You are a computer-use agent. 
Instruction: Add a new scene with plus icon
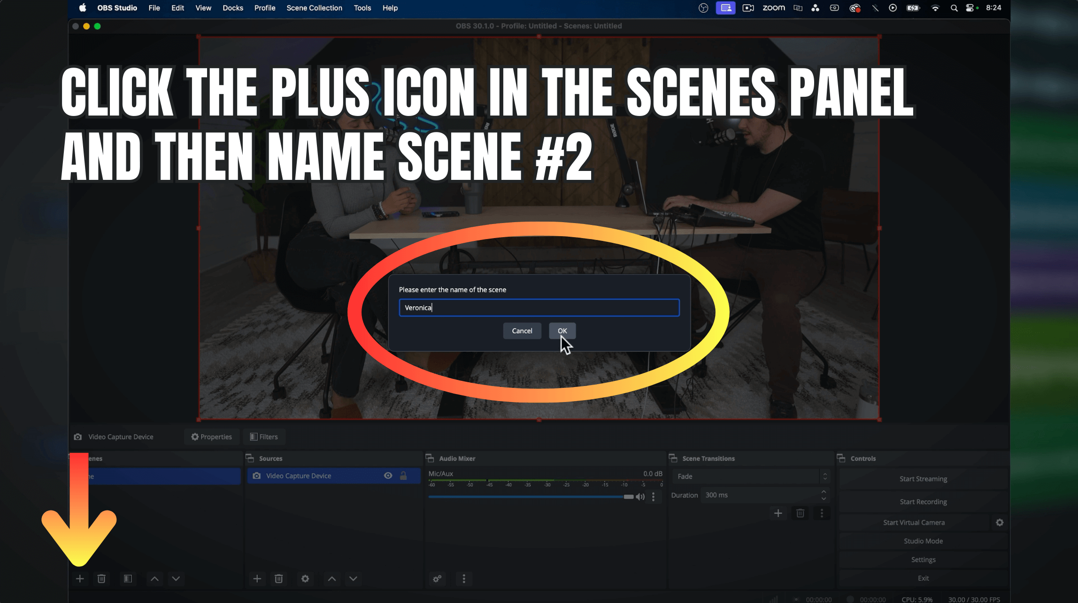coord(80,579)
